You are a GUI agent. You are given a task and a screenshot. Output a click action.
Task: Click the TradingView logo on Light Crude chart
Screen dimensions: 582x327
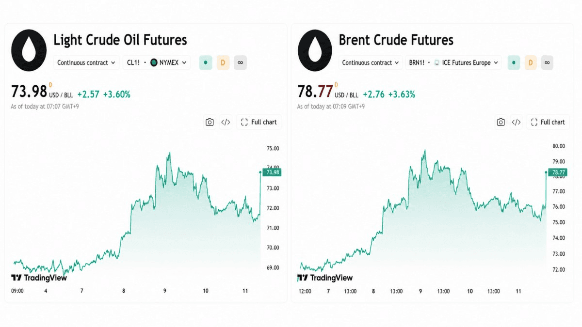point(39,278)
